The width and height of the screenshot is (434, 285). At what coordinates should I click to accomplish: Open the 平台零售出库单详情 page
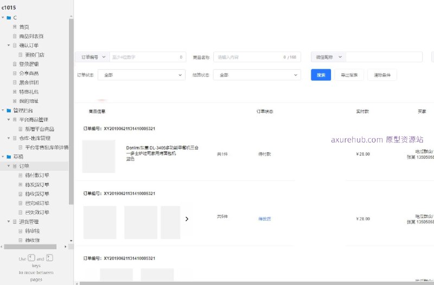(47, 147)
